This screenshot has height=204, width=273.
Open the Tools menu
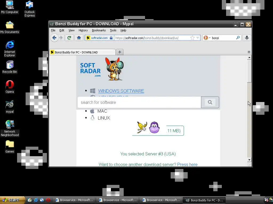pos(113,30)
